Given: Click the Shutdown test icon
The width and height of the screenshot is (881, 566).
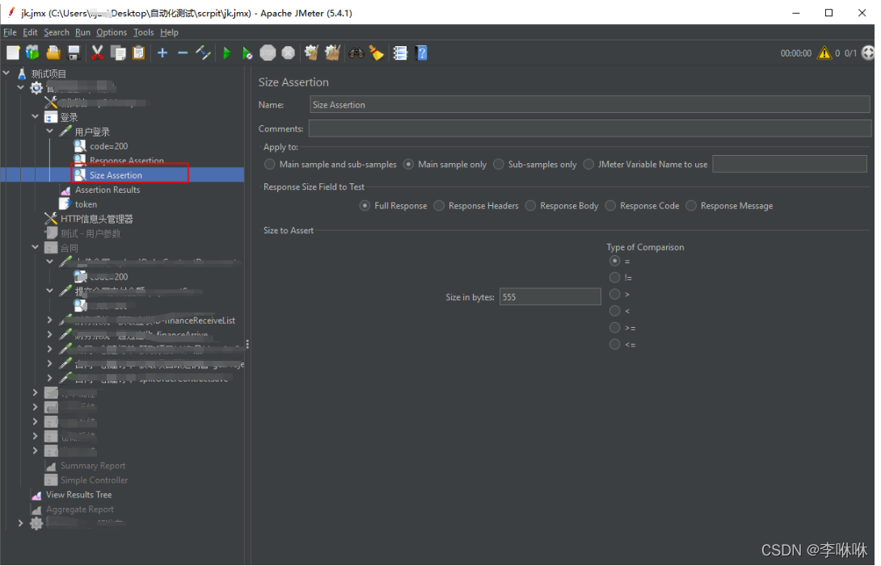Looking at the screenshot, I should (289, 52).
